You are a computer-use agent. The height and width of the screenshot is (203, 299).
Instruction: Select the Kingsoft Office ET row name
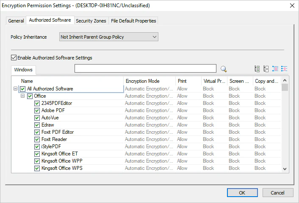pos(60,154)
